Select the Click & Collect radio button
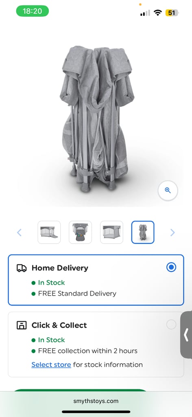Viewport: 192px width, 417px height. pyautogui.click(x=171, y=325)
